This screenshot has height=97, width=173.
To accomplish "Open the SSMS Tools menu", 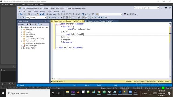I will coord(49,11).
